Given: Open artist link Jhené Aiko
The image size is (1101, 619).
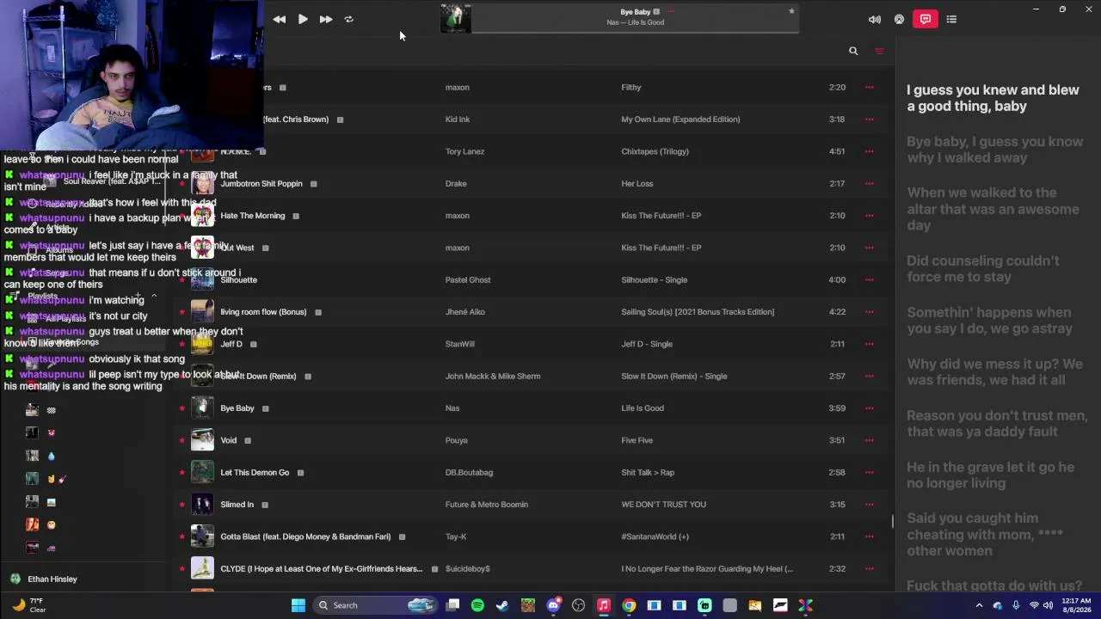Looking at the screenshot, I should (x=465, y=311).
